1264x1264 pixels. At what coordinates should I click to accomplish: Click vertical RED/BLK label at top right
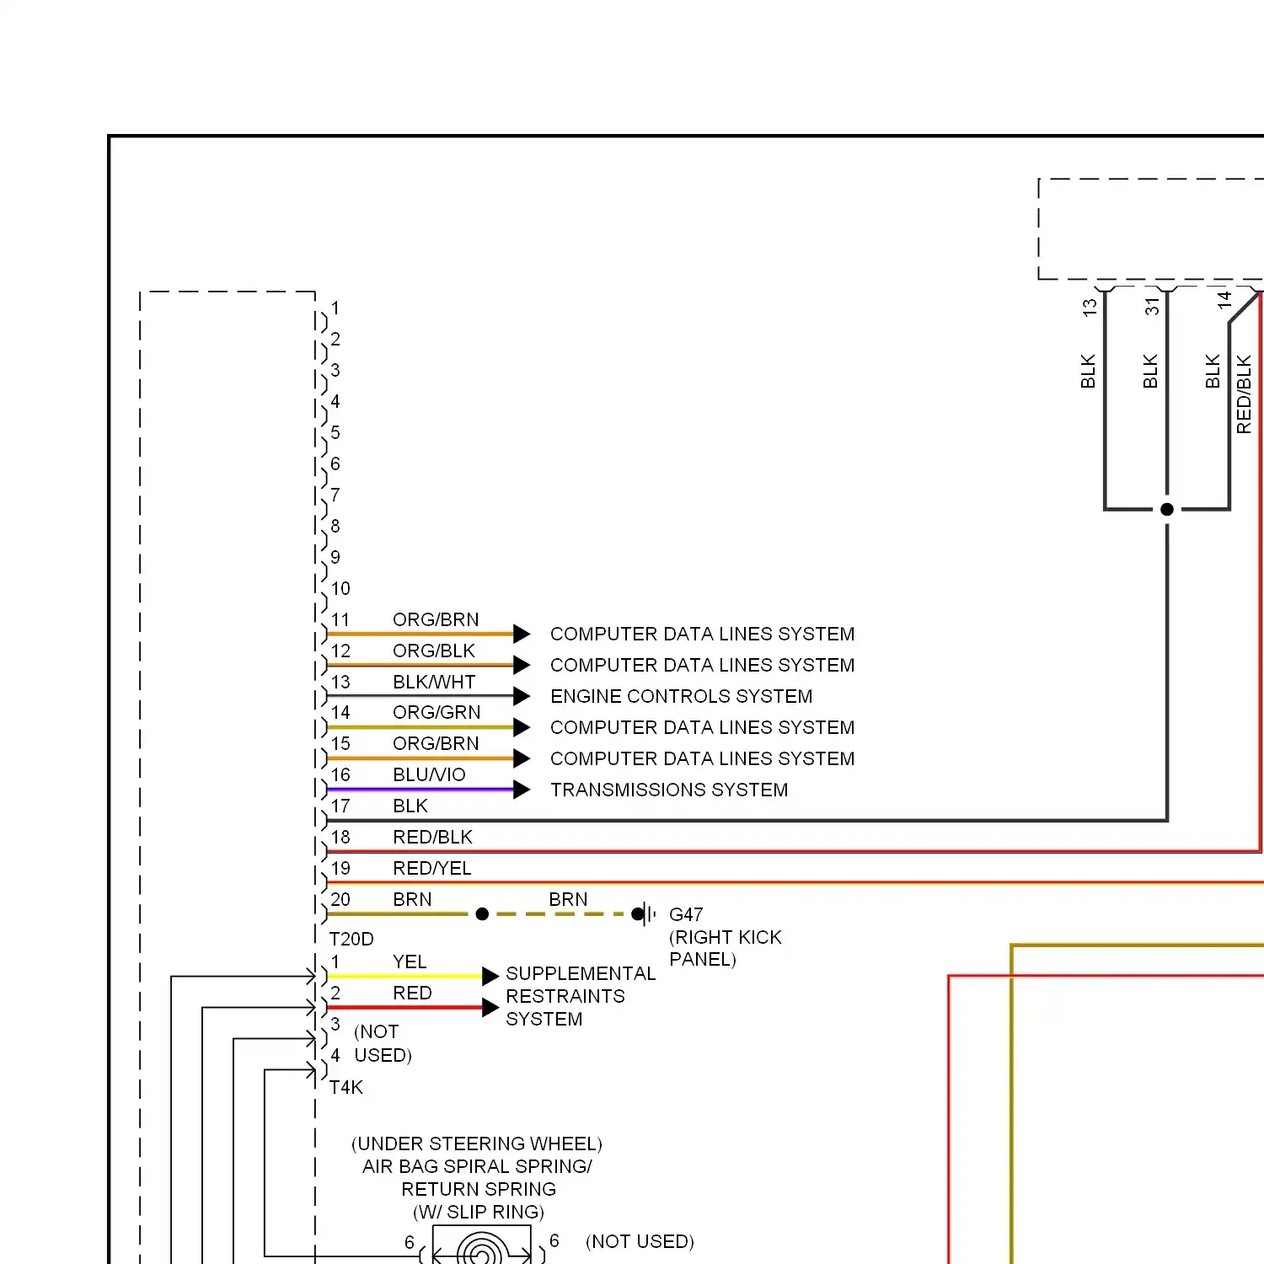[1244, 394]
